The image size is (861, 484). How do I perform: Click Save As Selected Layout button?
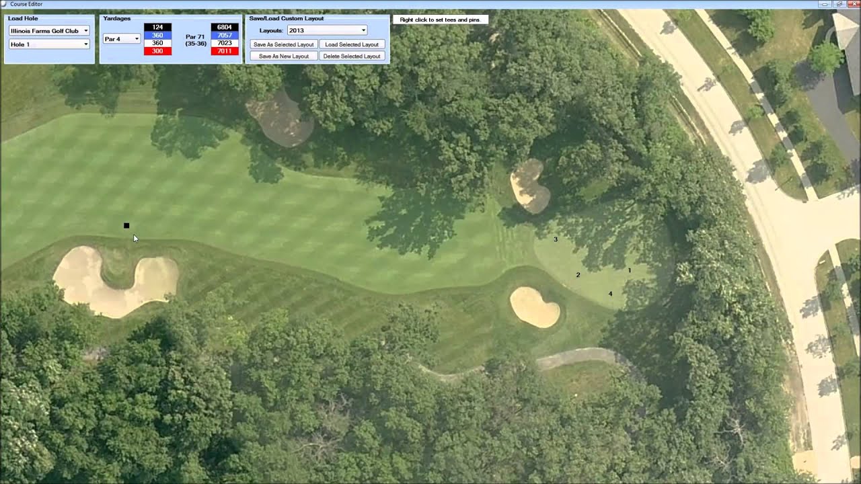pyautogui.click(x=283, y=44)
